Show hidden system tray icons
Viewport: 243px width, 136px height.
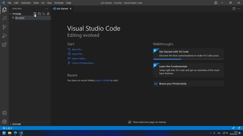[x=210, y=133]
